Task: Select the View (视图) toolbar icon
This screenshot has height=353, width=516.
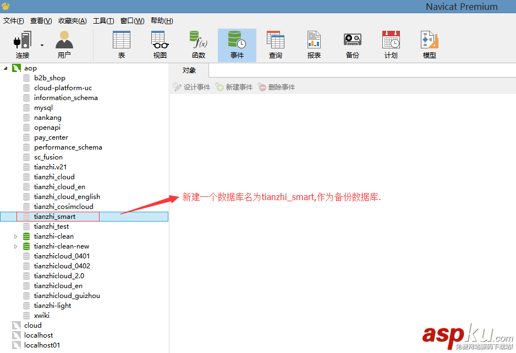Action: point(160,45)
